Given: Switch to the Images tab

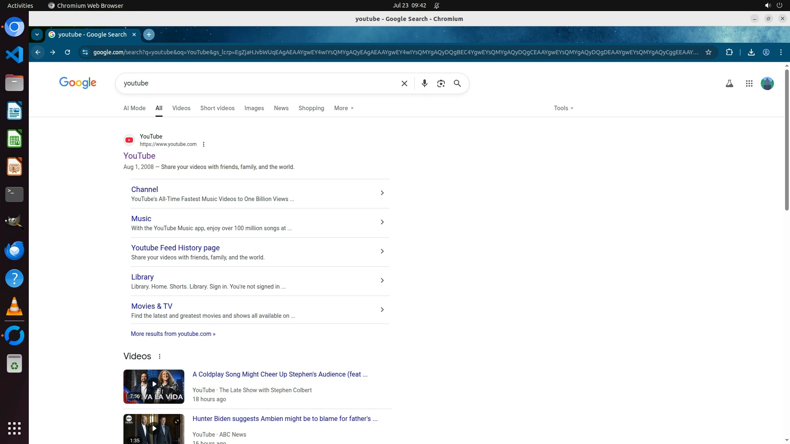Looking at the screenshot, I should coord(254,108).
